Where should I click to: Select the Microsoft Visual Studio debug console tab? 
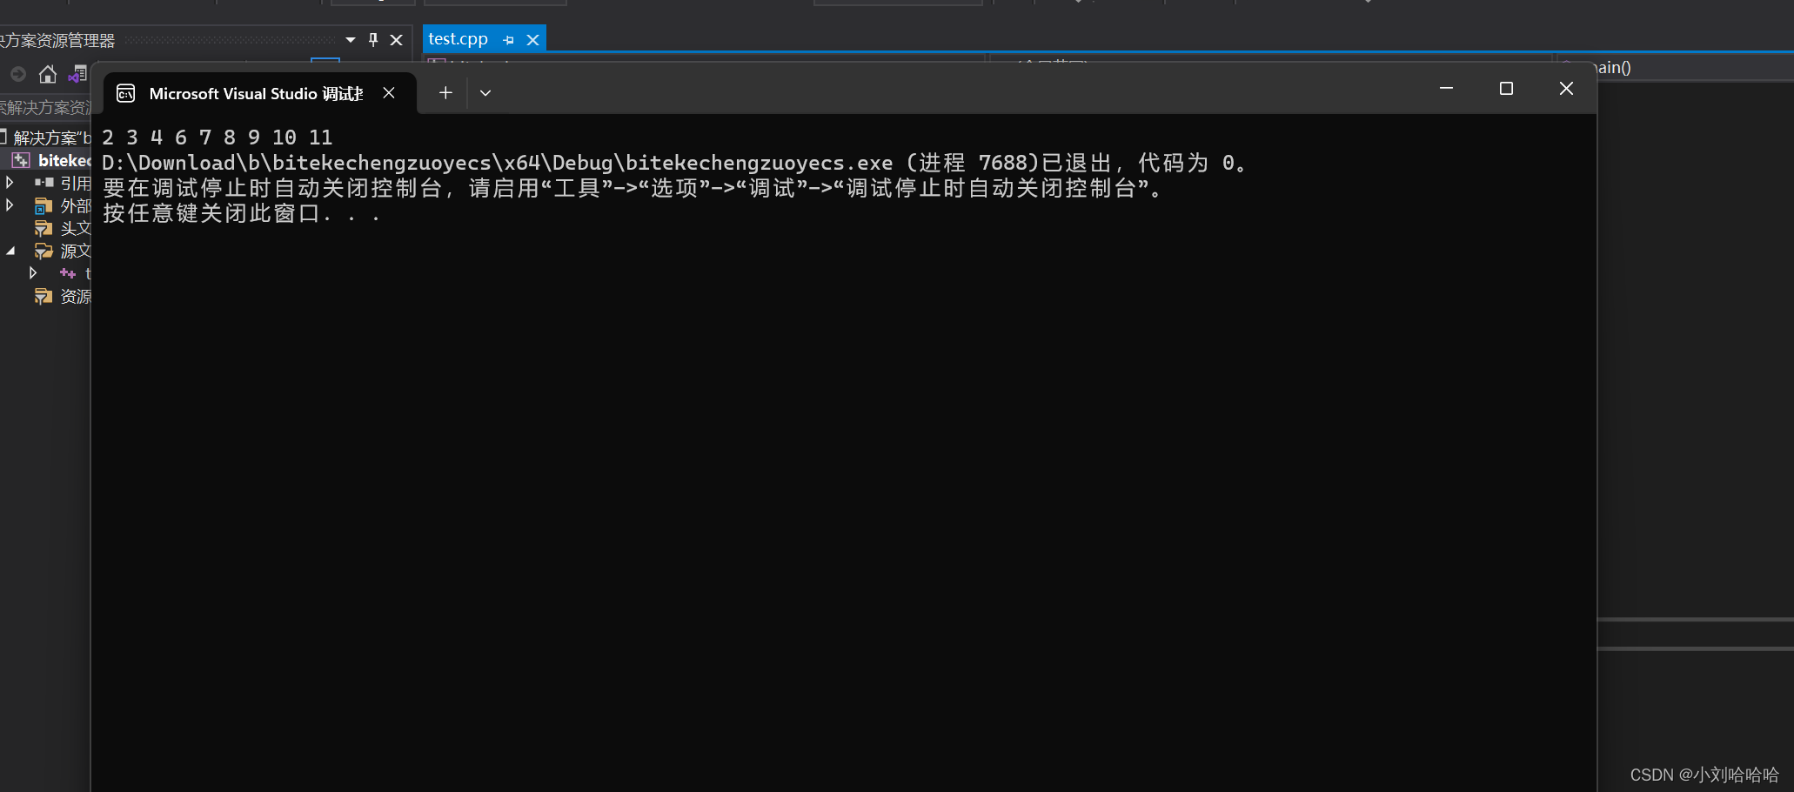click(260, 93)
